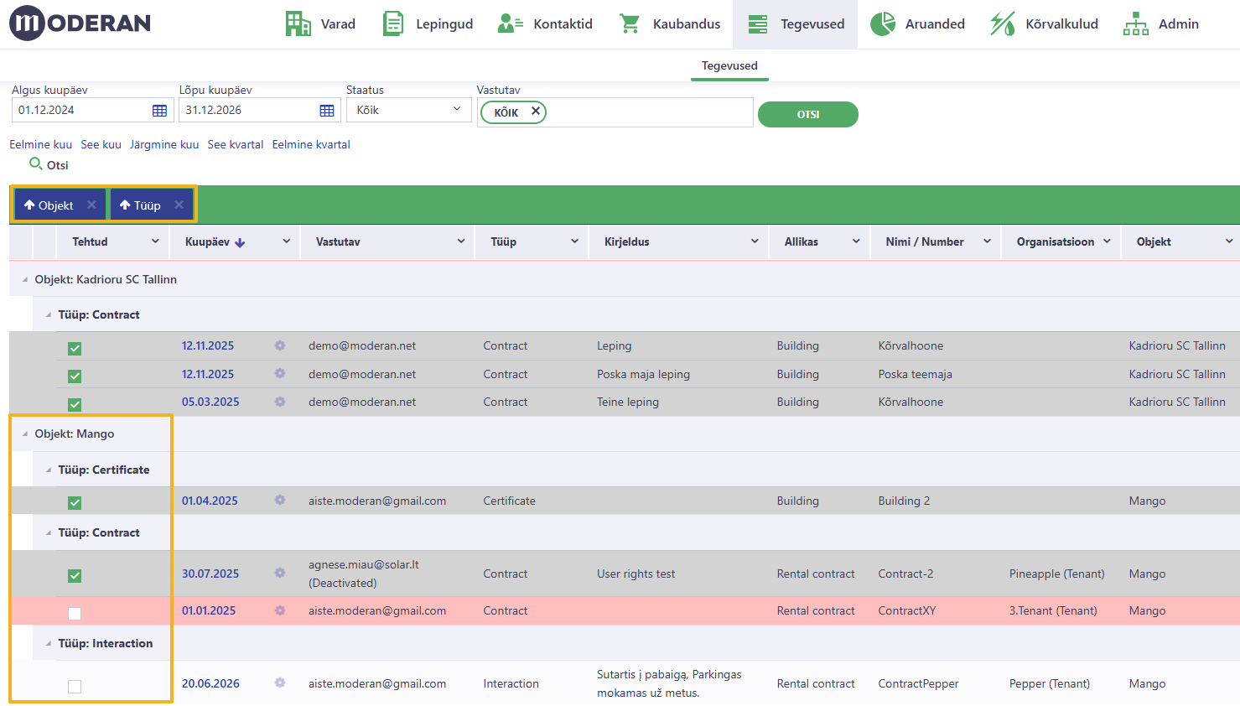Click gear icon for ContractXY row
The height and width of the screenshot is (706, 1240).
pyautogui.click(x=280, y=610)
